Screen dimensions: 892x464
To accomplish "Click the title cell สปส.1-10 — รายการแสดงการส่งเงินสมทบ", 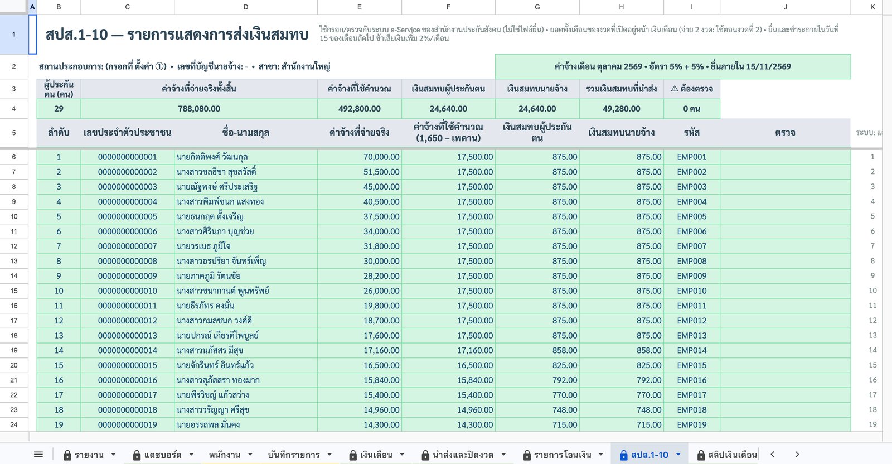I will coord(177,35).
